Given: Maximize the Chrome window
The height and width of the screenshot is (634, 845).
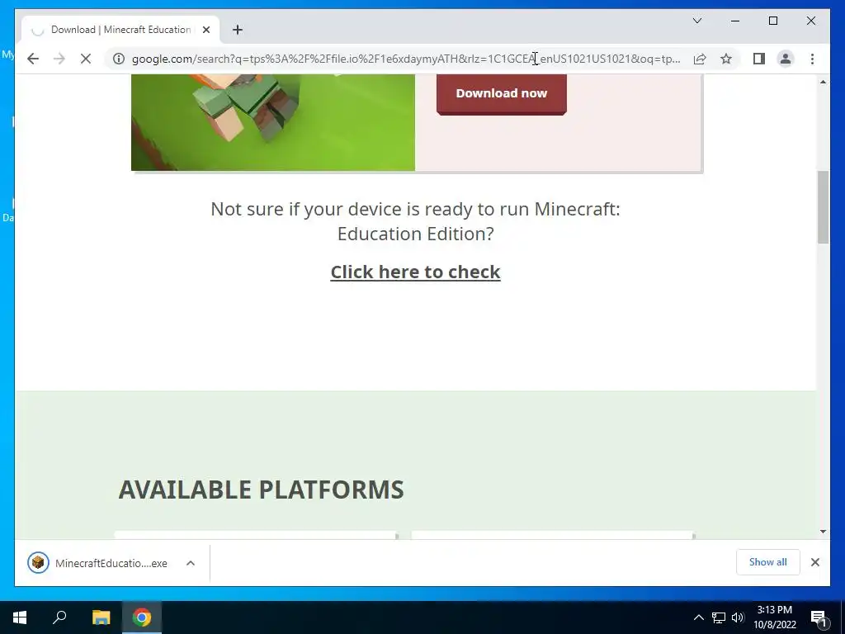Looking at the screenshot, I should point(772,21).
